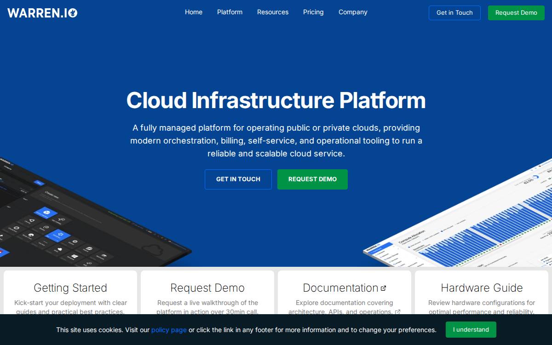552x345 pixels.
Task: Click the GET IN TOUCH hero button
Action: [x=238, y=179]
